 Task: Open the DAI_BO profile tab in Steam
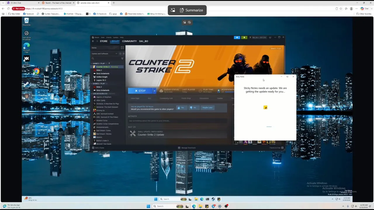(x=143, y=41)
